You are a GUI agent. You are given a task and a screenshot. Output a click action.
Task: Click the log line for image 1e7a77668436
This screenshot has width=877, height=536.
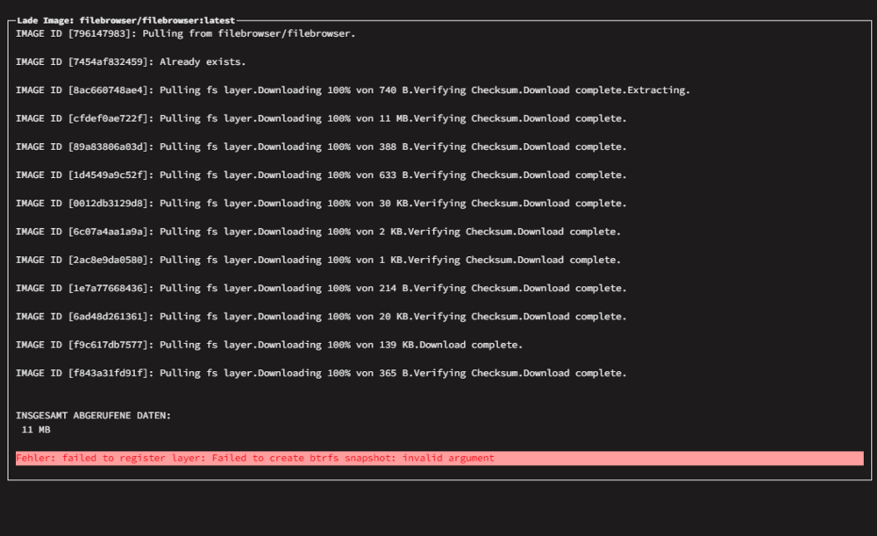pyautogui.click(x=321, y=288)
